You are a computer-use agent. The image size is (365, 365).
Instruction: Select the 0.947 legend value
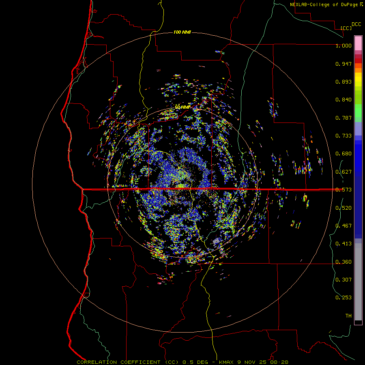tap(344, 64)
